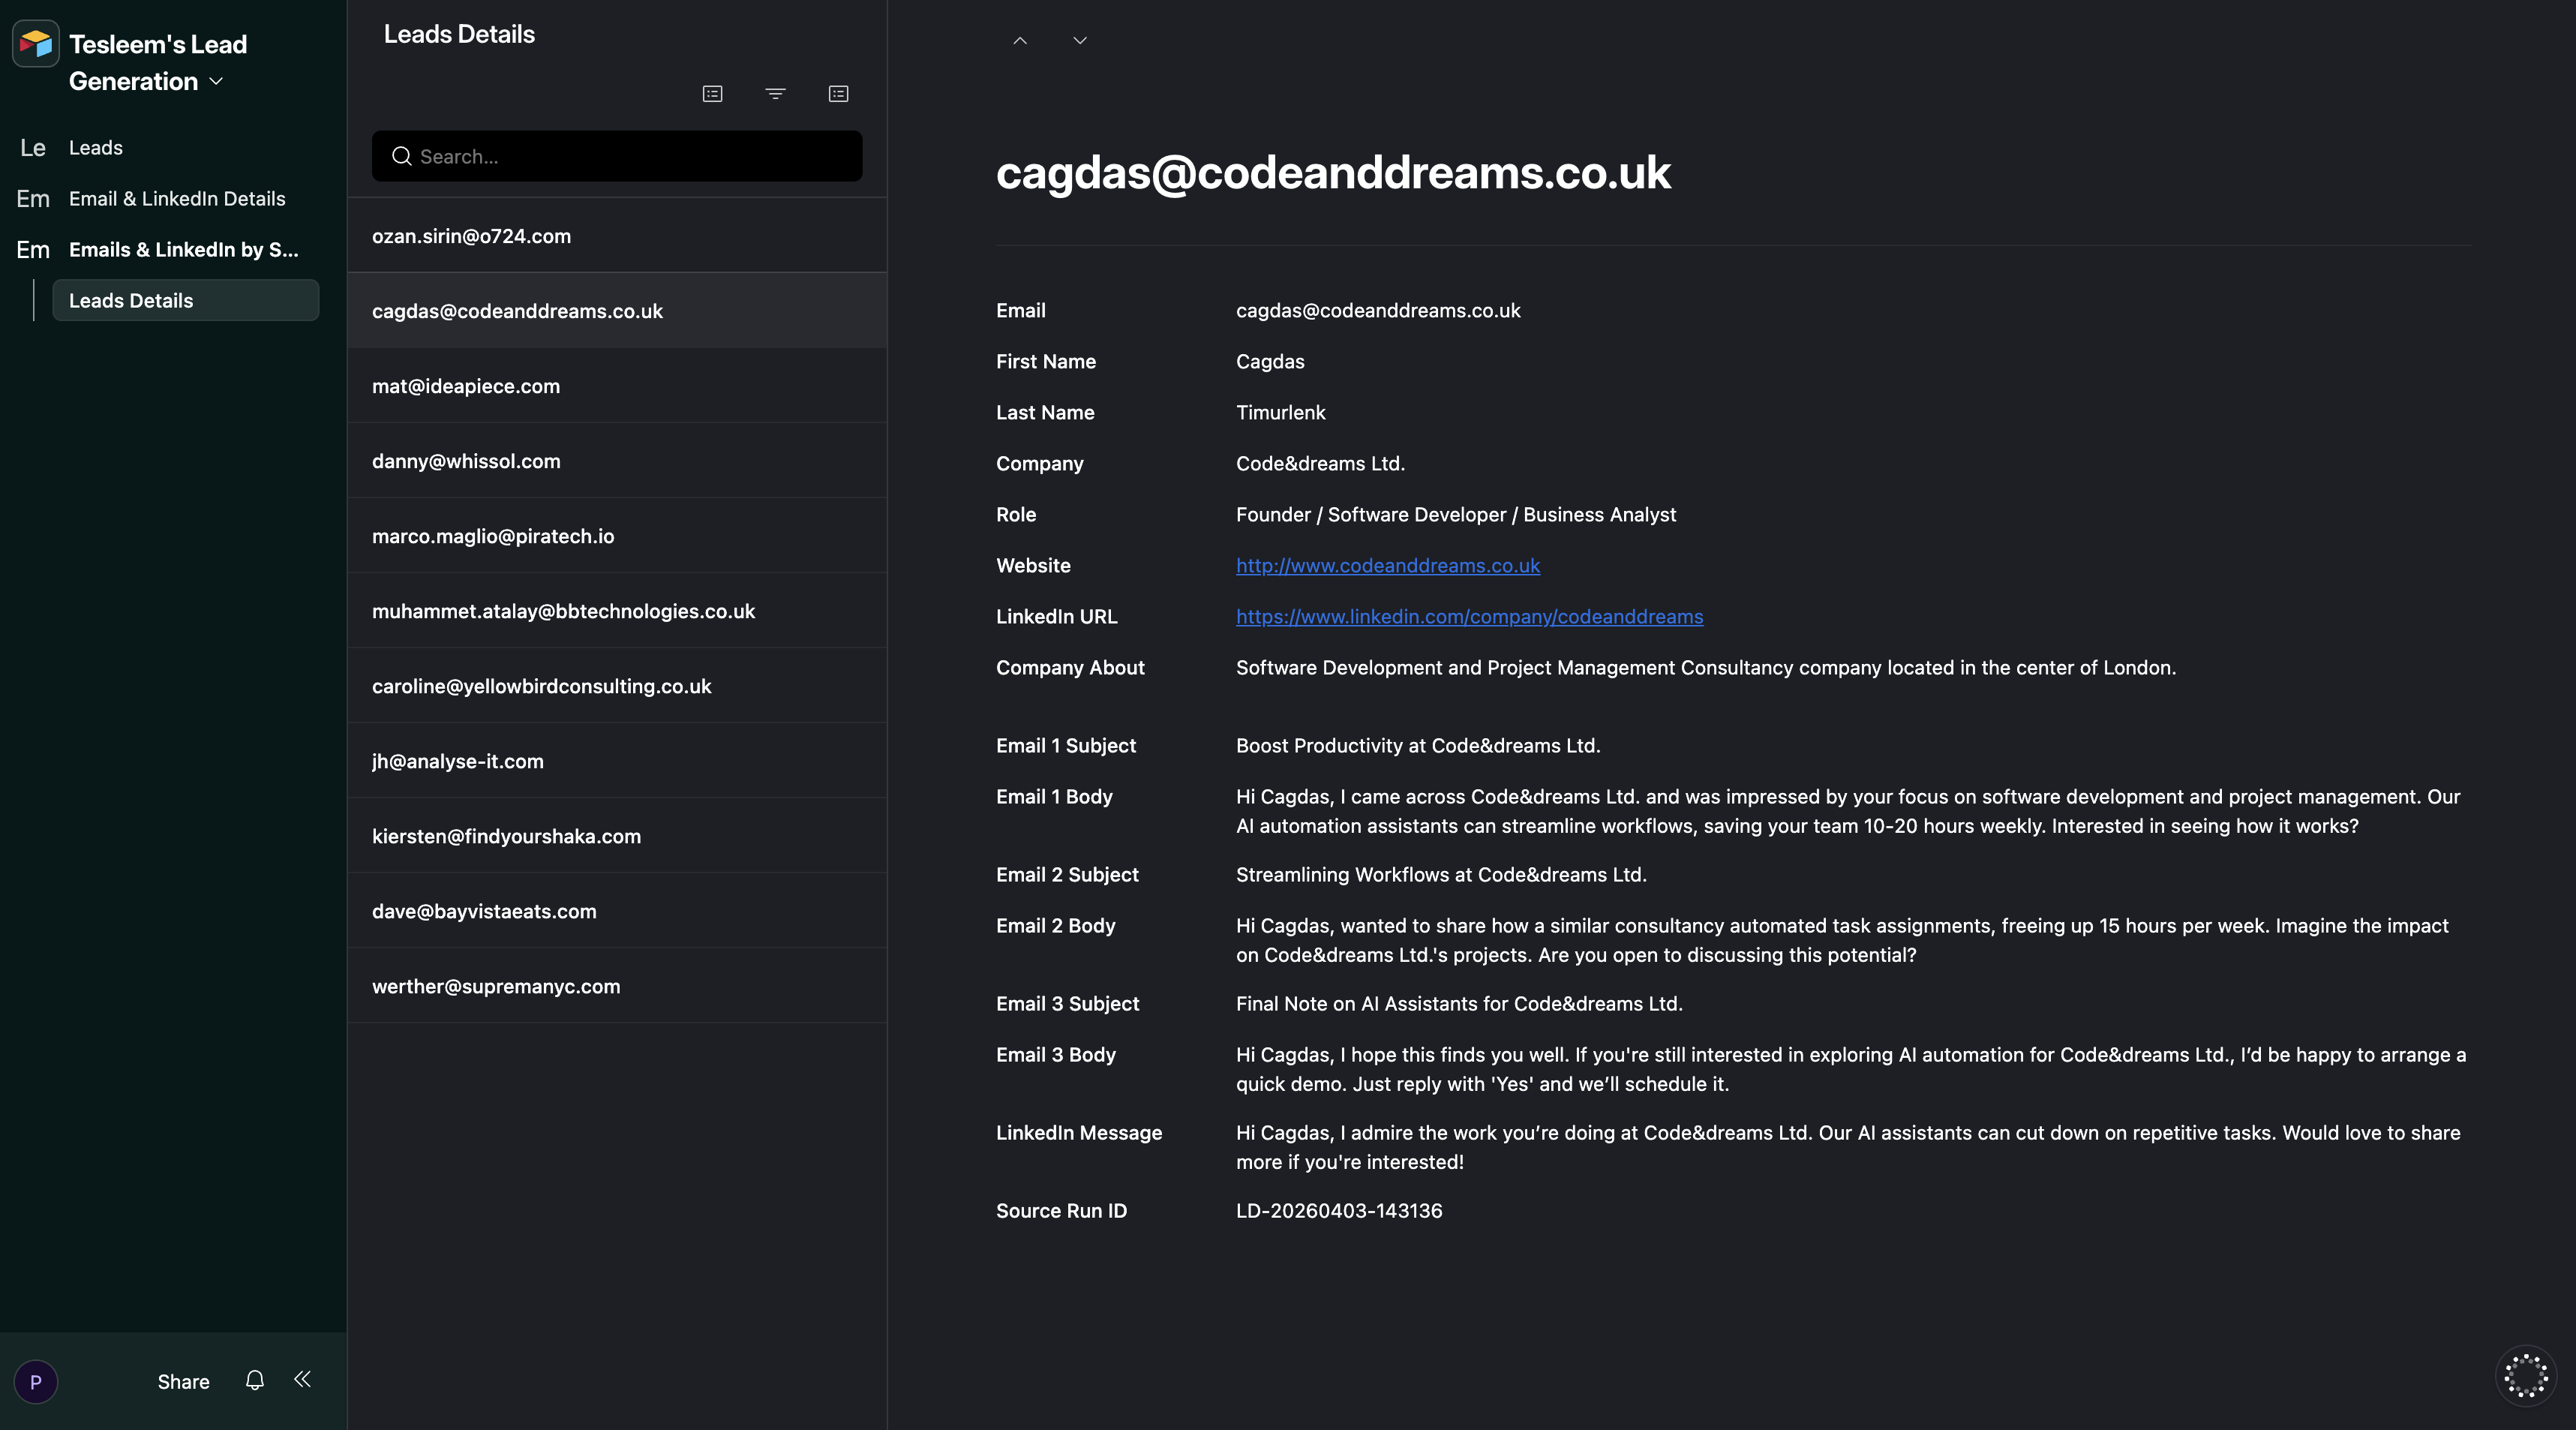This screenshot has height=1430, width=2576.
Task: Click the Em icon beside Emails & LinkedIn by S...
Action: pos(33,250)
